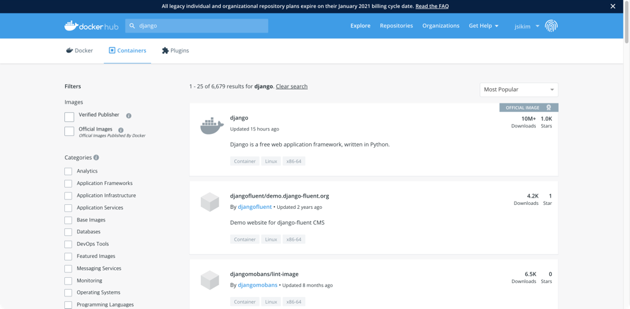Click the Demo website for django-fluent CMS description
630x309 pixels.
point(277,222)
